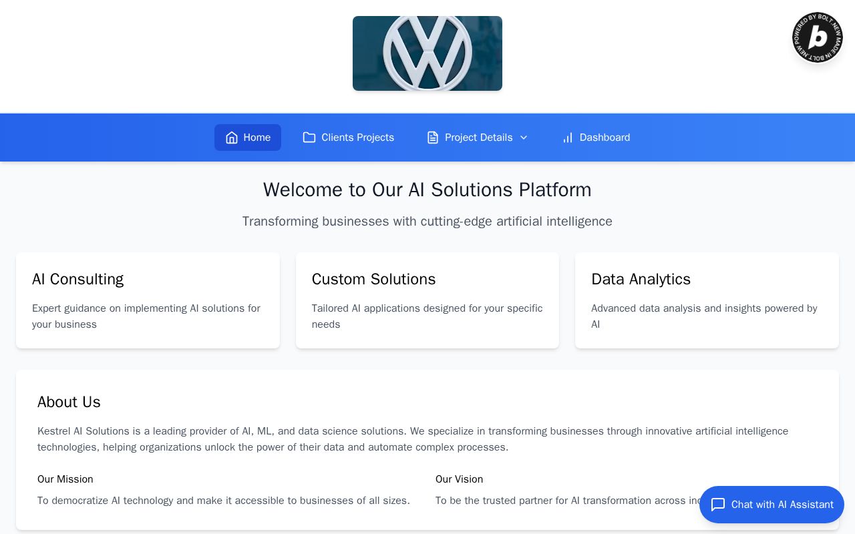The image size is (855, 534).
Task: Click the To democratize AI technology sentence
Action: point(224,501)
